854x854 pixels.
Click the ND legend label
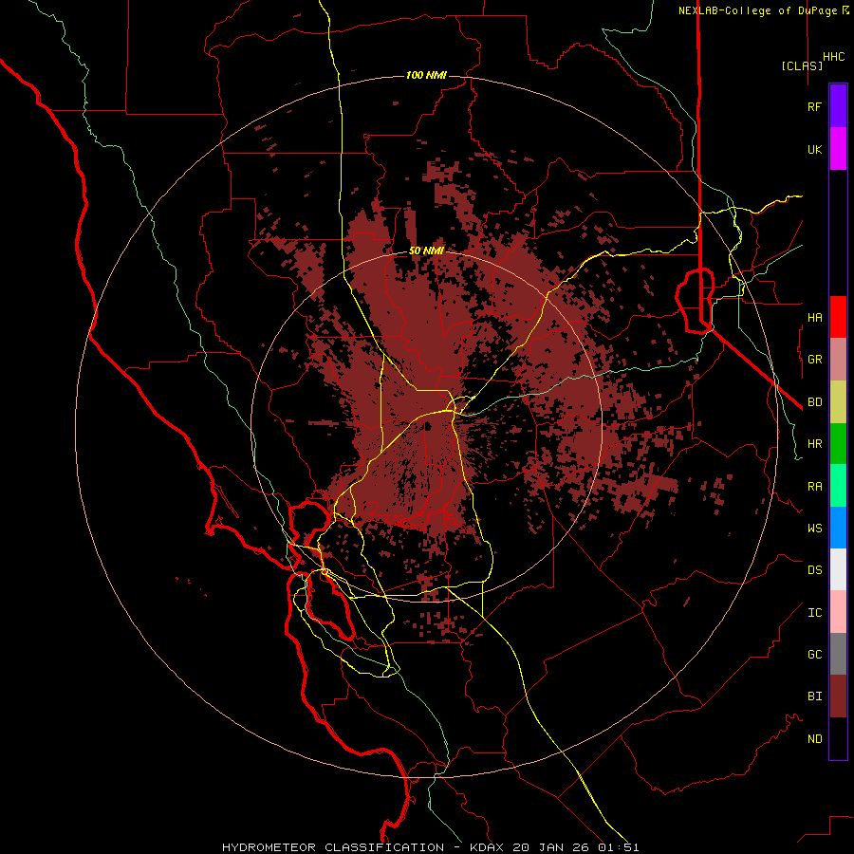(x=814, y=739)
